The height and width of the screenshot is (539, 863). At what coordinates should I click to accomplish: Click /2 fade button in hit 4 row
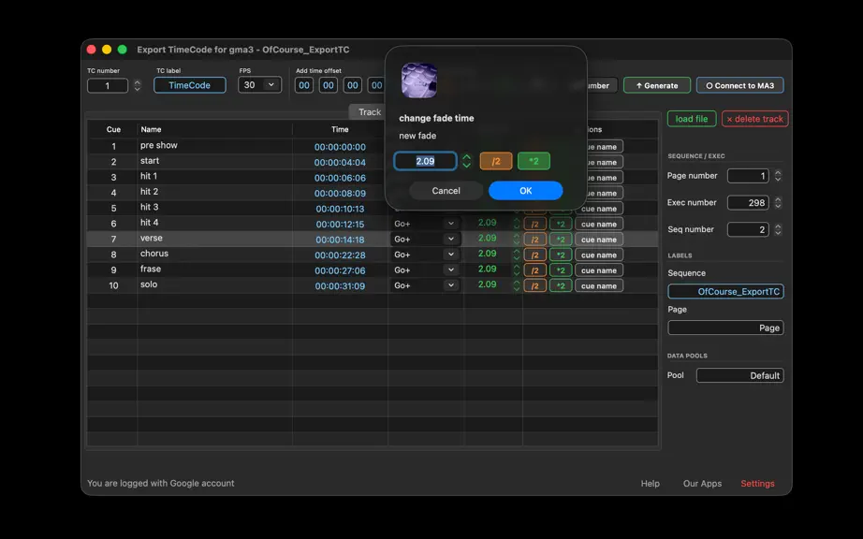[534, 224]
